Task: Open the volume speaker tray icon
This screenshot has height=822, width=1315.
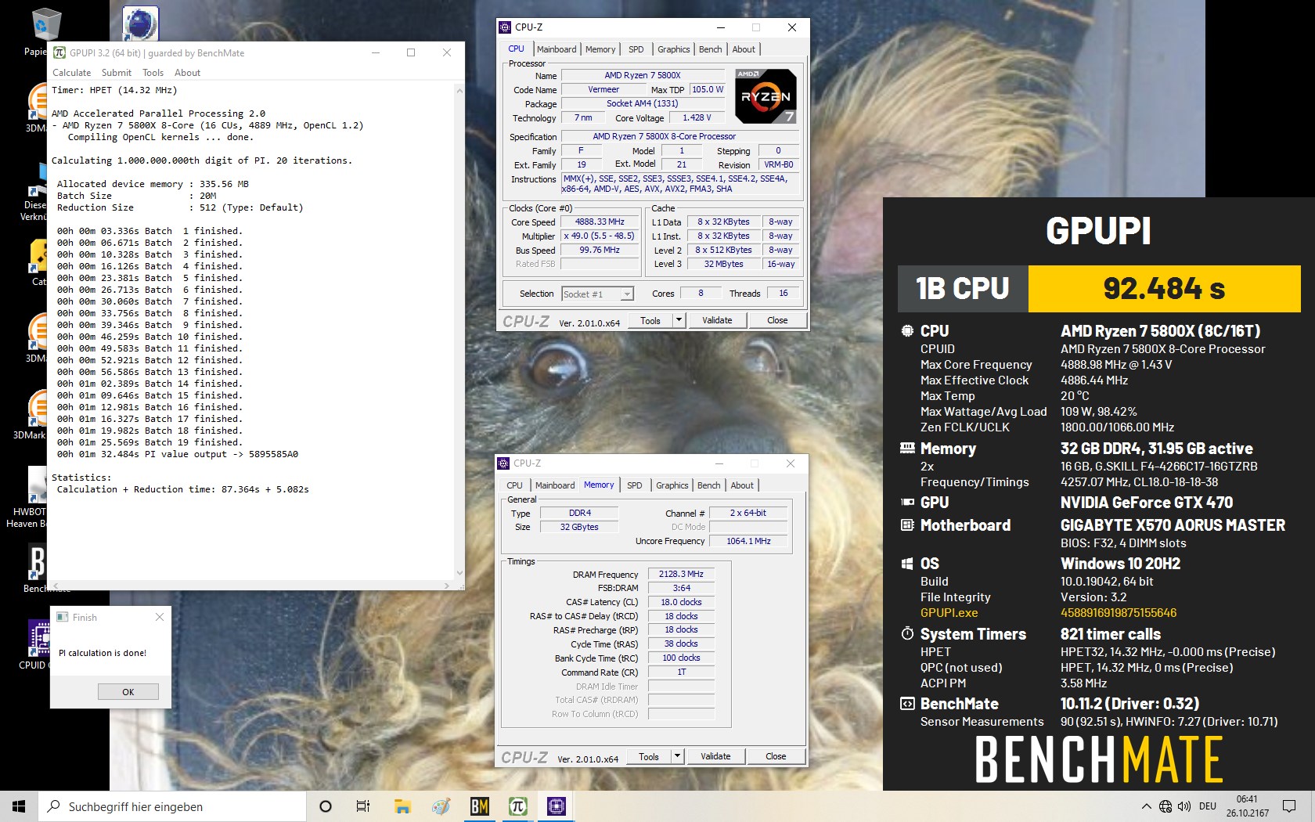Action: click(1184, 806)
